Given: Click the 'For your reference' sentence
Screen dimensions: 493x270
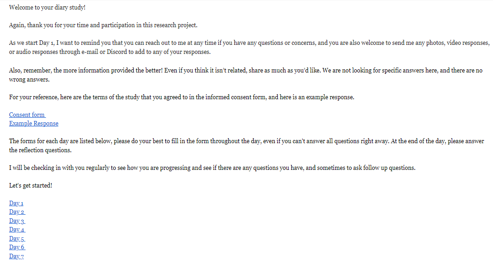Looking at the screenshot, I should pyautogui.click(x=182, y=97).
